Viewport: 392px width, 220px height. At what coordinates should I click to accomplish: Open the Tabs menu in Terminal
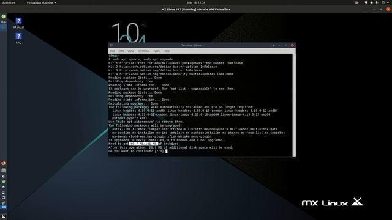157,51
